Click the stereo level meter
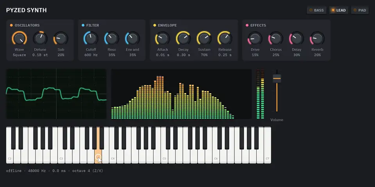 pyautogui.click(x=260, y=94)
